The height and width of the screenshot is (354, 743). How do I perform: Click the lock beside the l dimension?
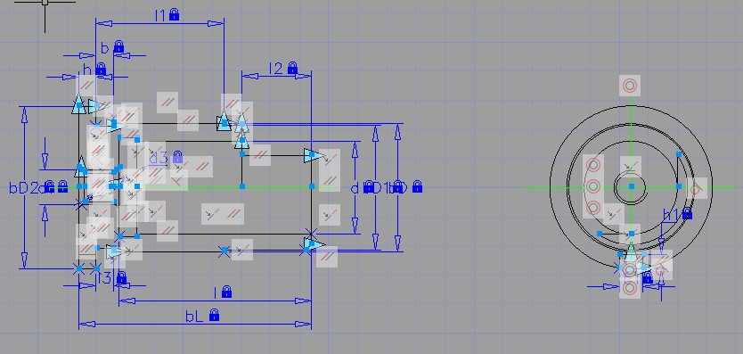click(x=226, y=292)
